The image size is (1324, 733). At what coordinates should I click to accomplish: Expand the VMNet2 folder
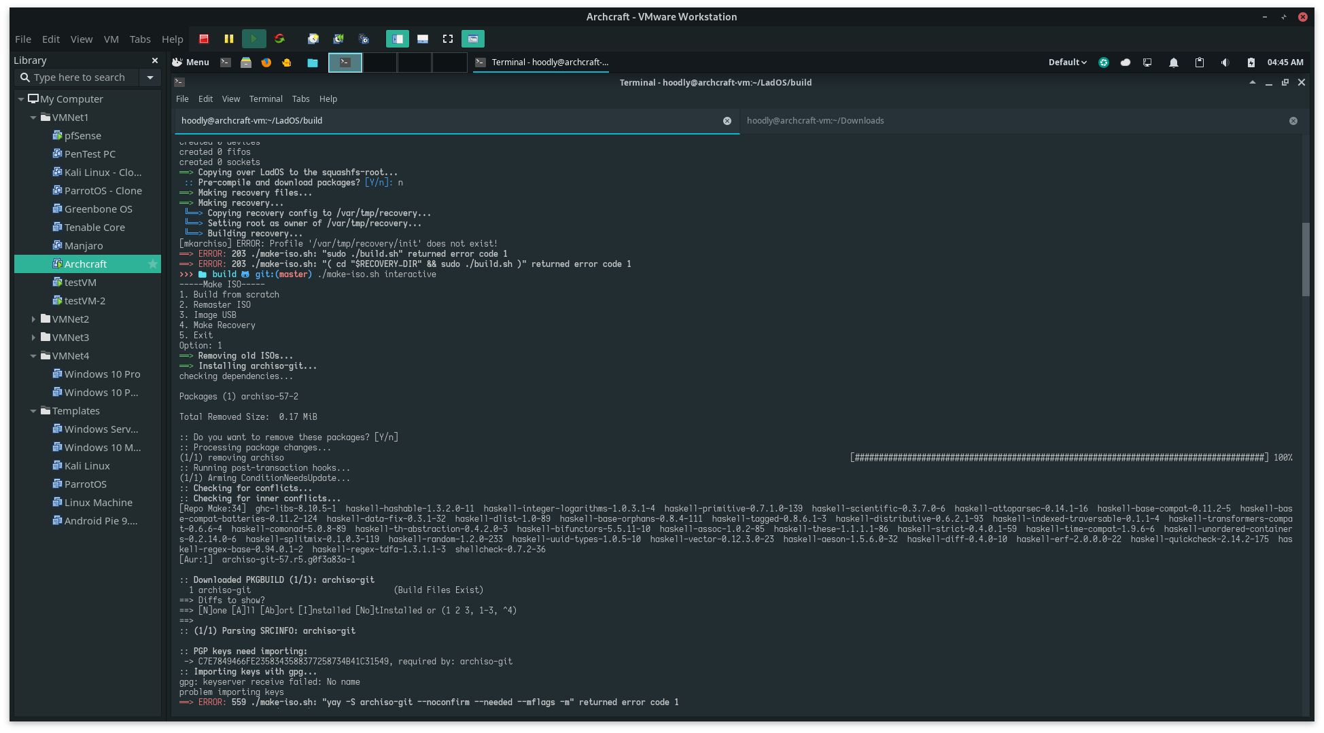[33, 319]
